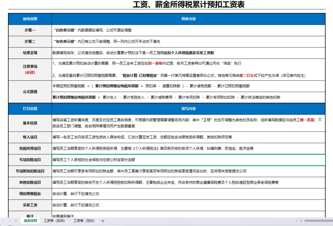Select the 具体内容 header cell
Image resolution: width=333 pixels, height=226 pixels.
(x=188, y=19)
